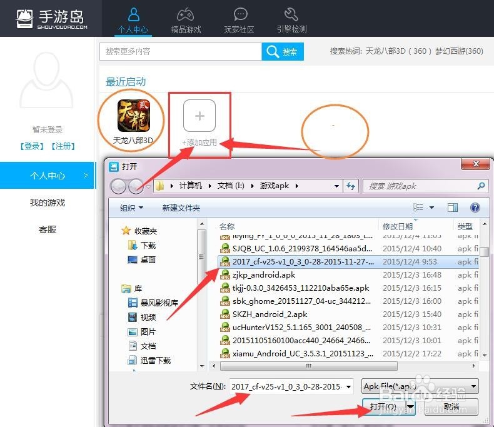Sort by 修改日期 column header
The height and width of the screenshot is (427, 494).
click(398, 226)
